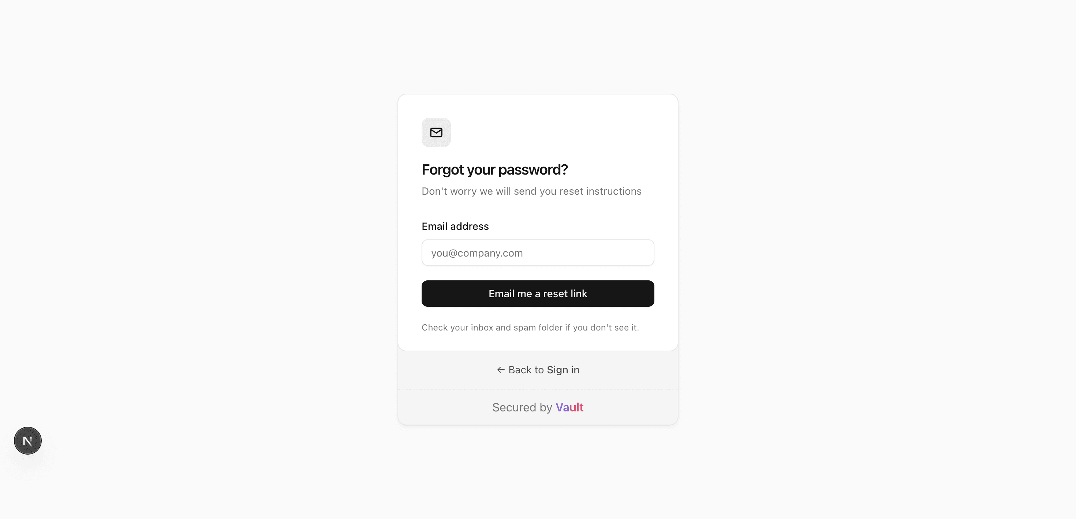Click the inbox and spam folder hint
Image resolution: width=1076 pixels, height=519 pixels.
tap(530, 328)
